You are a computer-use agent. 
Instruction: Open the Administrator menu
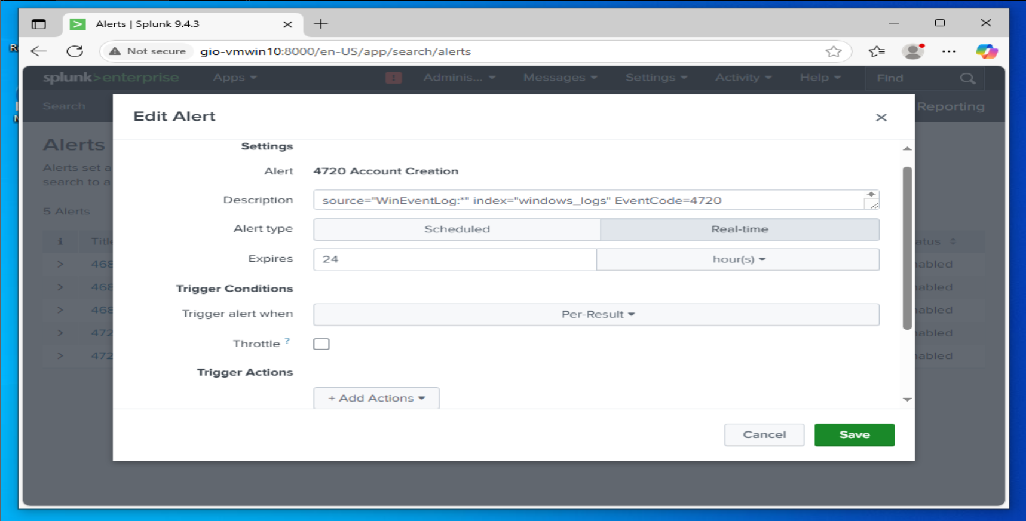460,78
